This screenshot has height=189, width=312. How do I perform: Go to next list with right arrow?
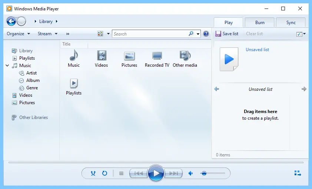click(x=304, y=89)
